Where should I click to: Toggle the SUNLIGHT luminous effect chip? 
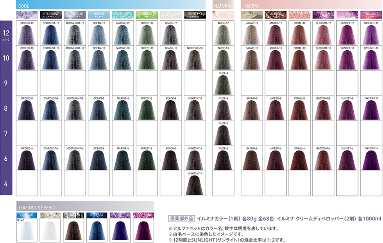(x=26, y=215)
